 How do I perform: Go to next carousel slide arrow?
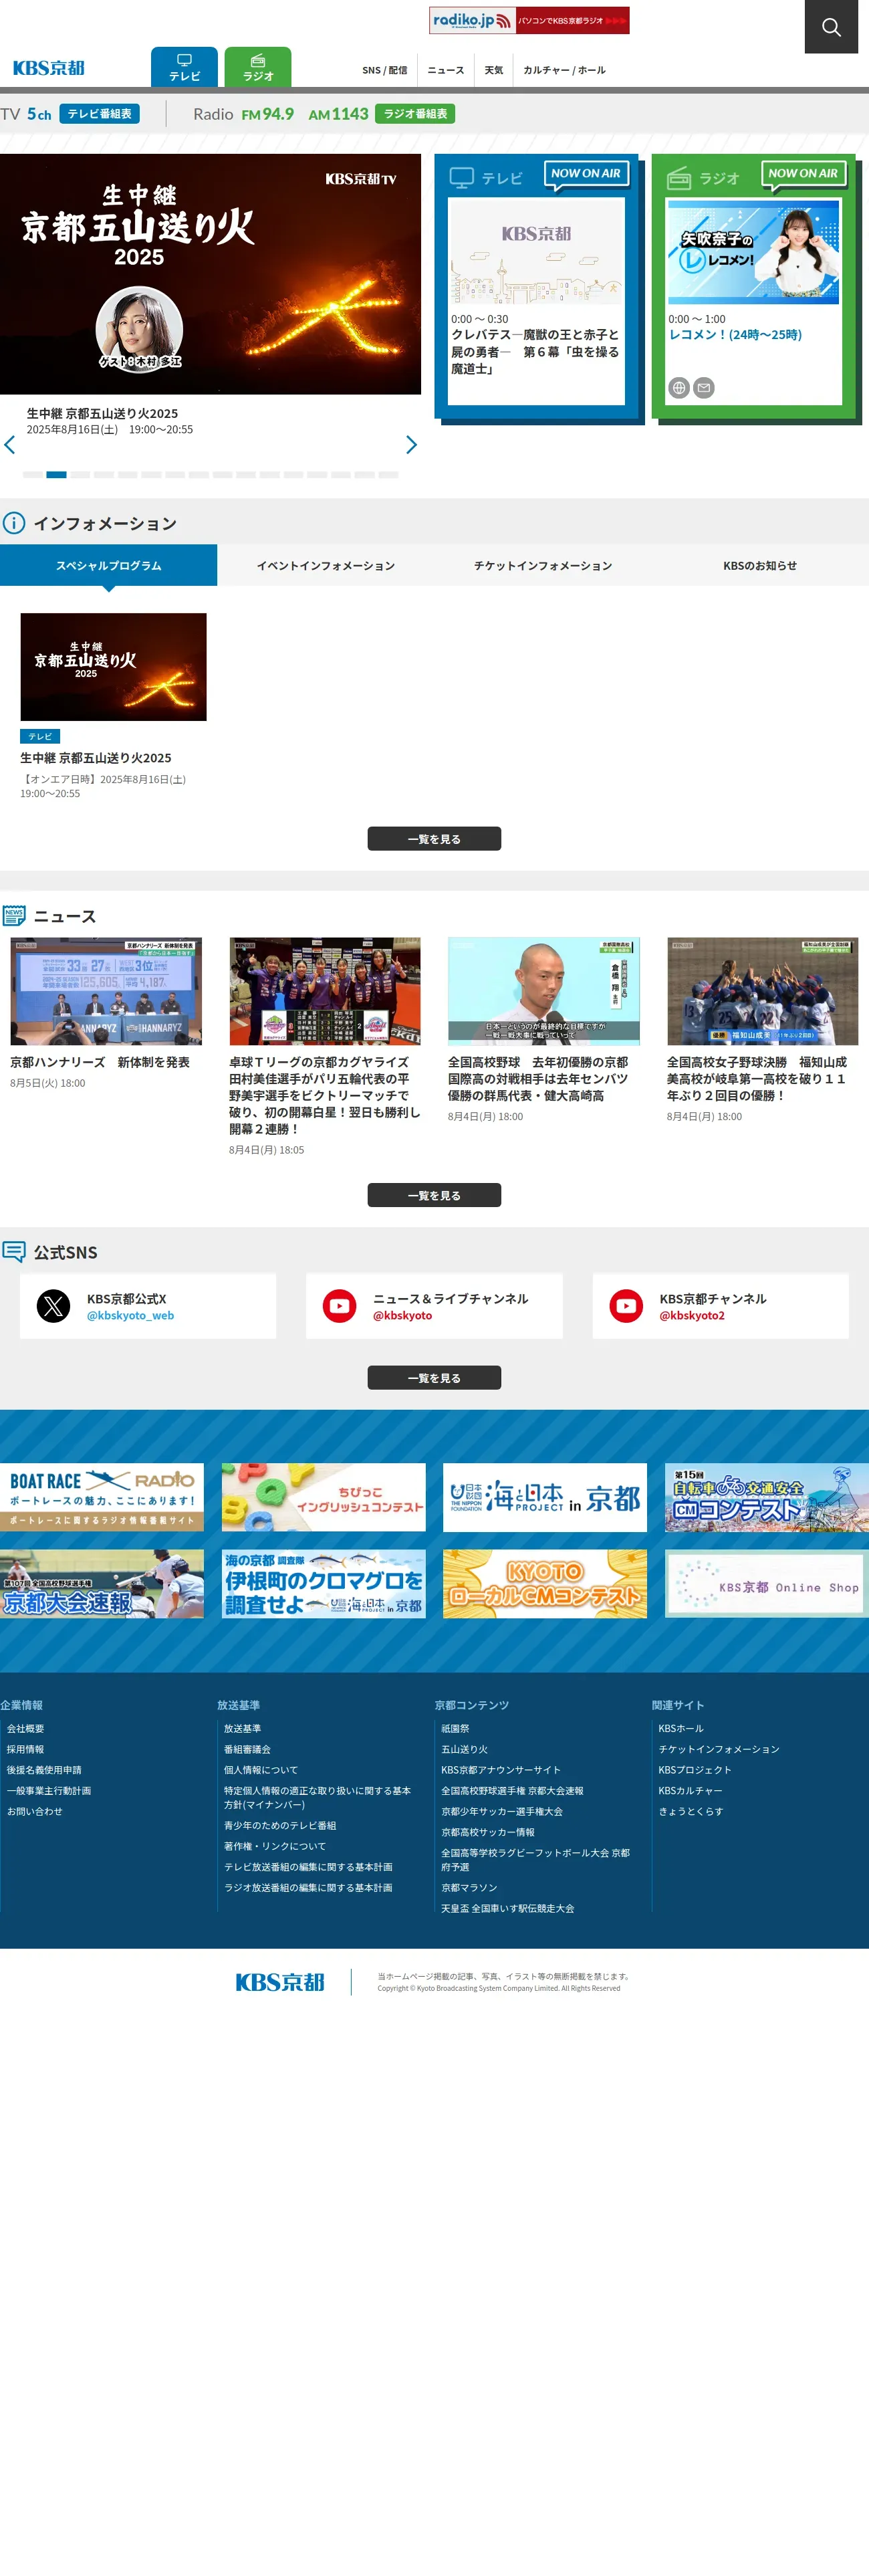pyautogui.click(x=411, y=445)
